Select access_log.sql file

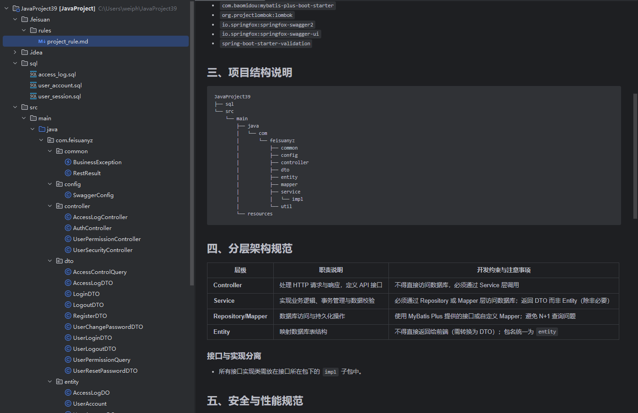57,75
